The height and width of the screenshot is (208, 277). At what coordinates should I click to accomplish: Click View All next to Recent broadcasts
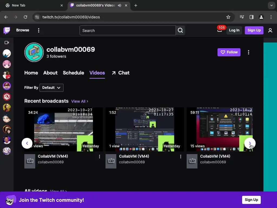pos(80,101)
